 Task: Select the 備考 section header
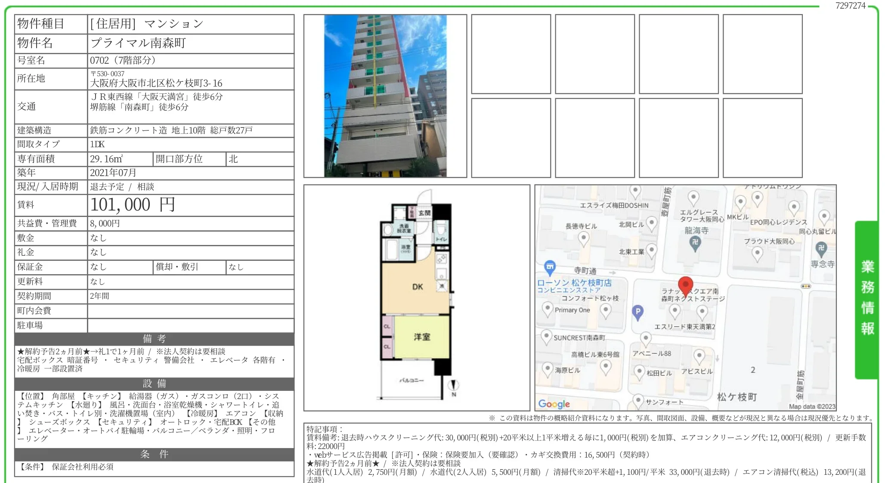154,340
